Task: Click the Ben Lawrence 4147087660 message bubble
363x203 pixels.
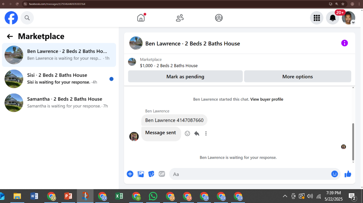Action: coord(174,120)
